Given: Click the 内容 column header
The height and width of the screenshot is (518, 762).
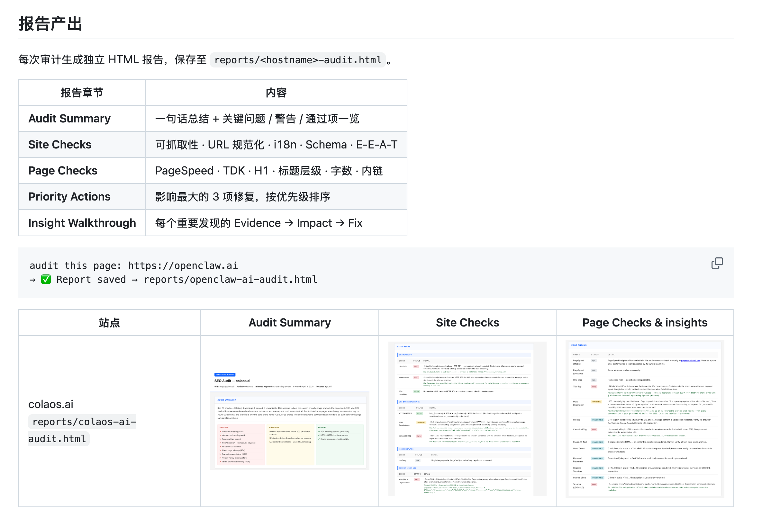Looking at the screenshot, I should [x=276, y=93].
